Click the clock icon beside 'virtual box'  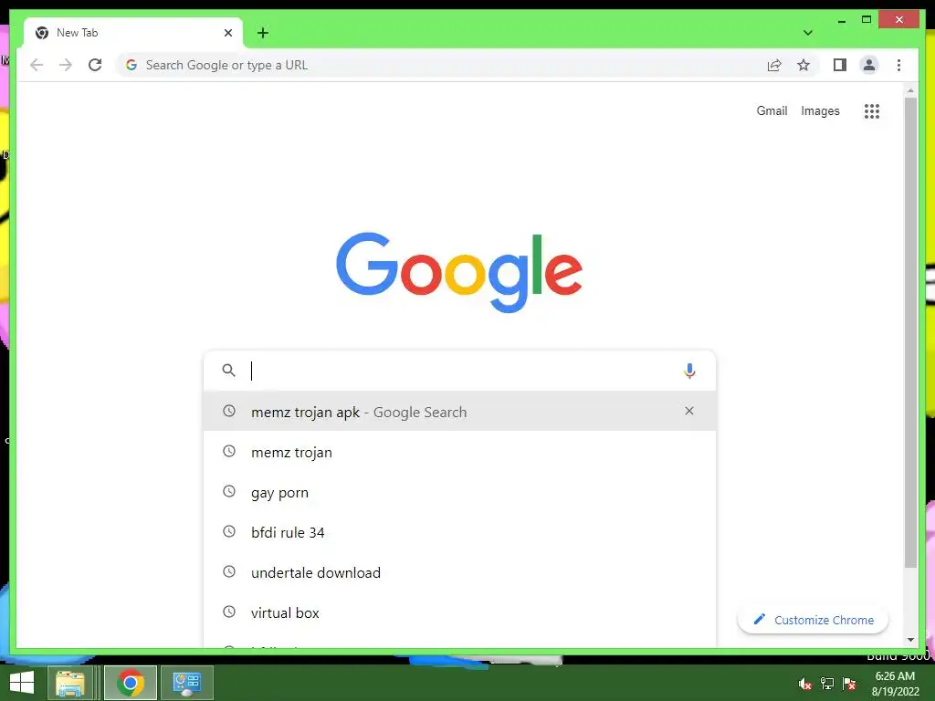[x=229, y=612]
